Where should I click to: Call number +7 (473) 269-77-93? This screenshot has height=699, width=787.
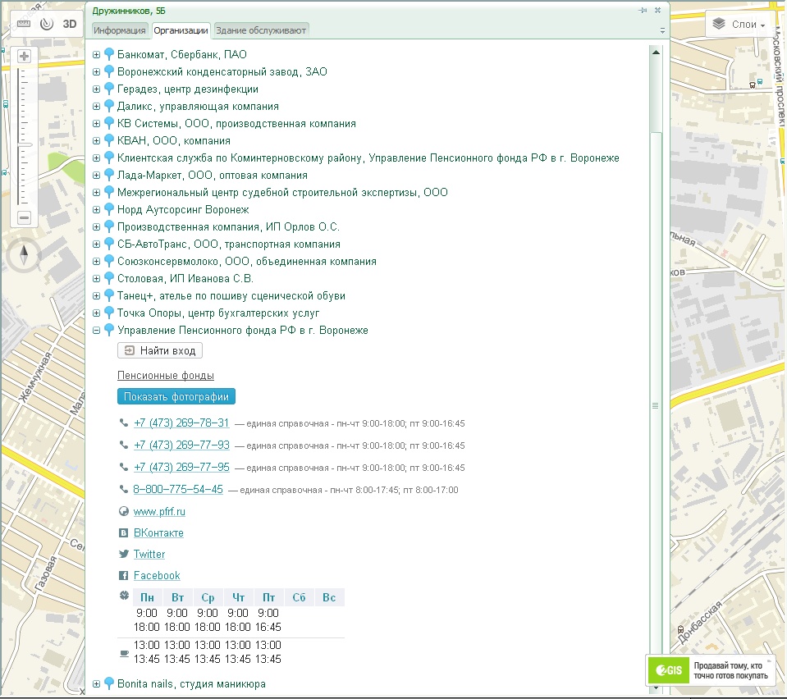181,445
